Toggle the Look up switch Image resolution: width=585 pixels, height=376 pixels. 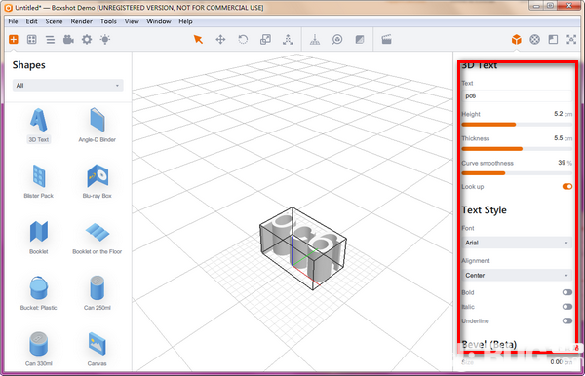pyautogui.click(x=567, y=186)
